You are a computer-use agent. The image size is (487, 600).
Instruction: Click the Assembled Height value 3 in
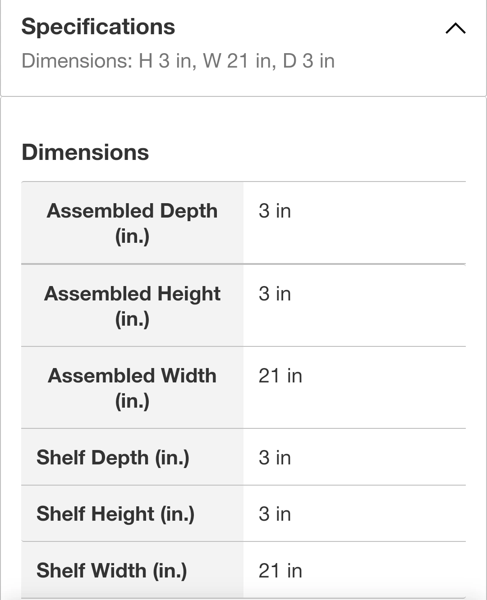275,294
